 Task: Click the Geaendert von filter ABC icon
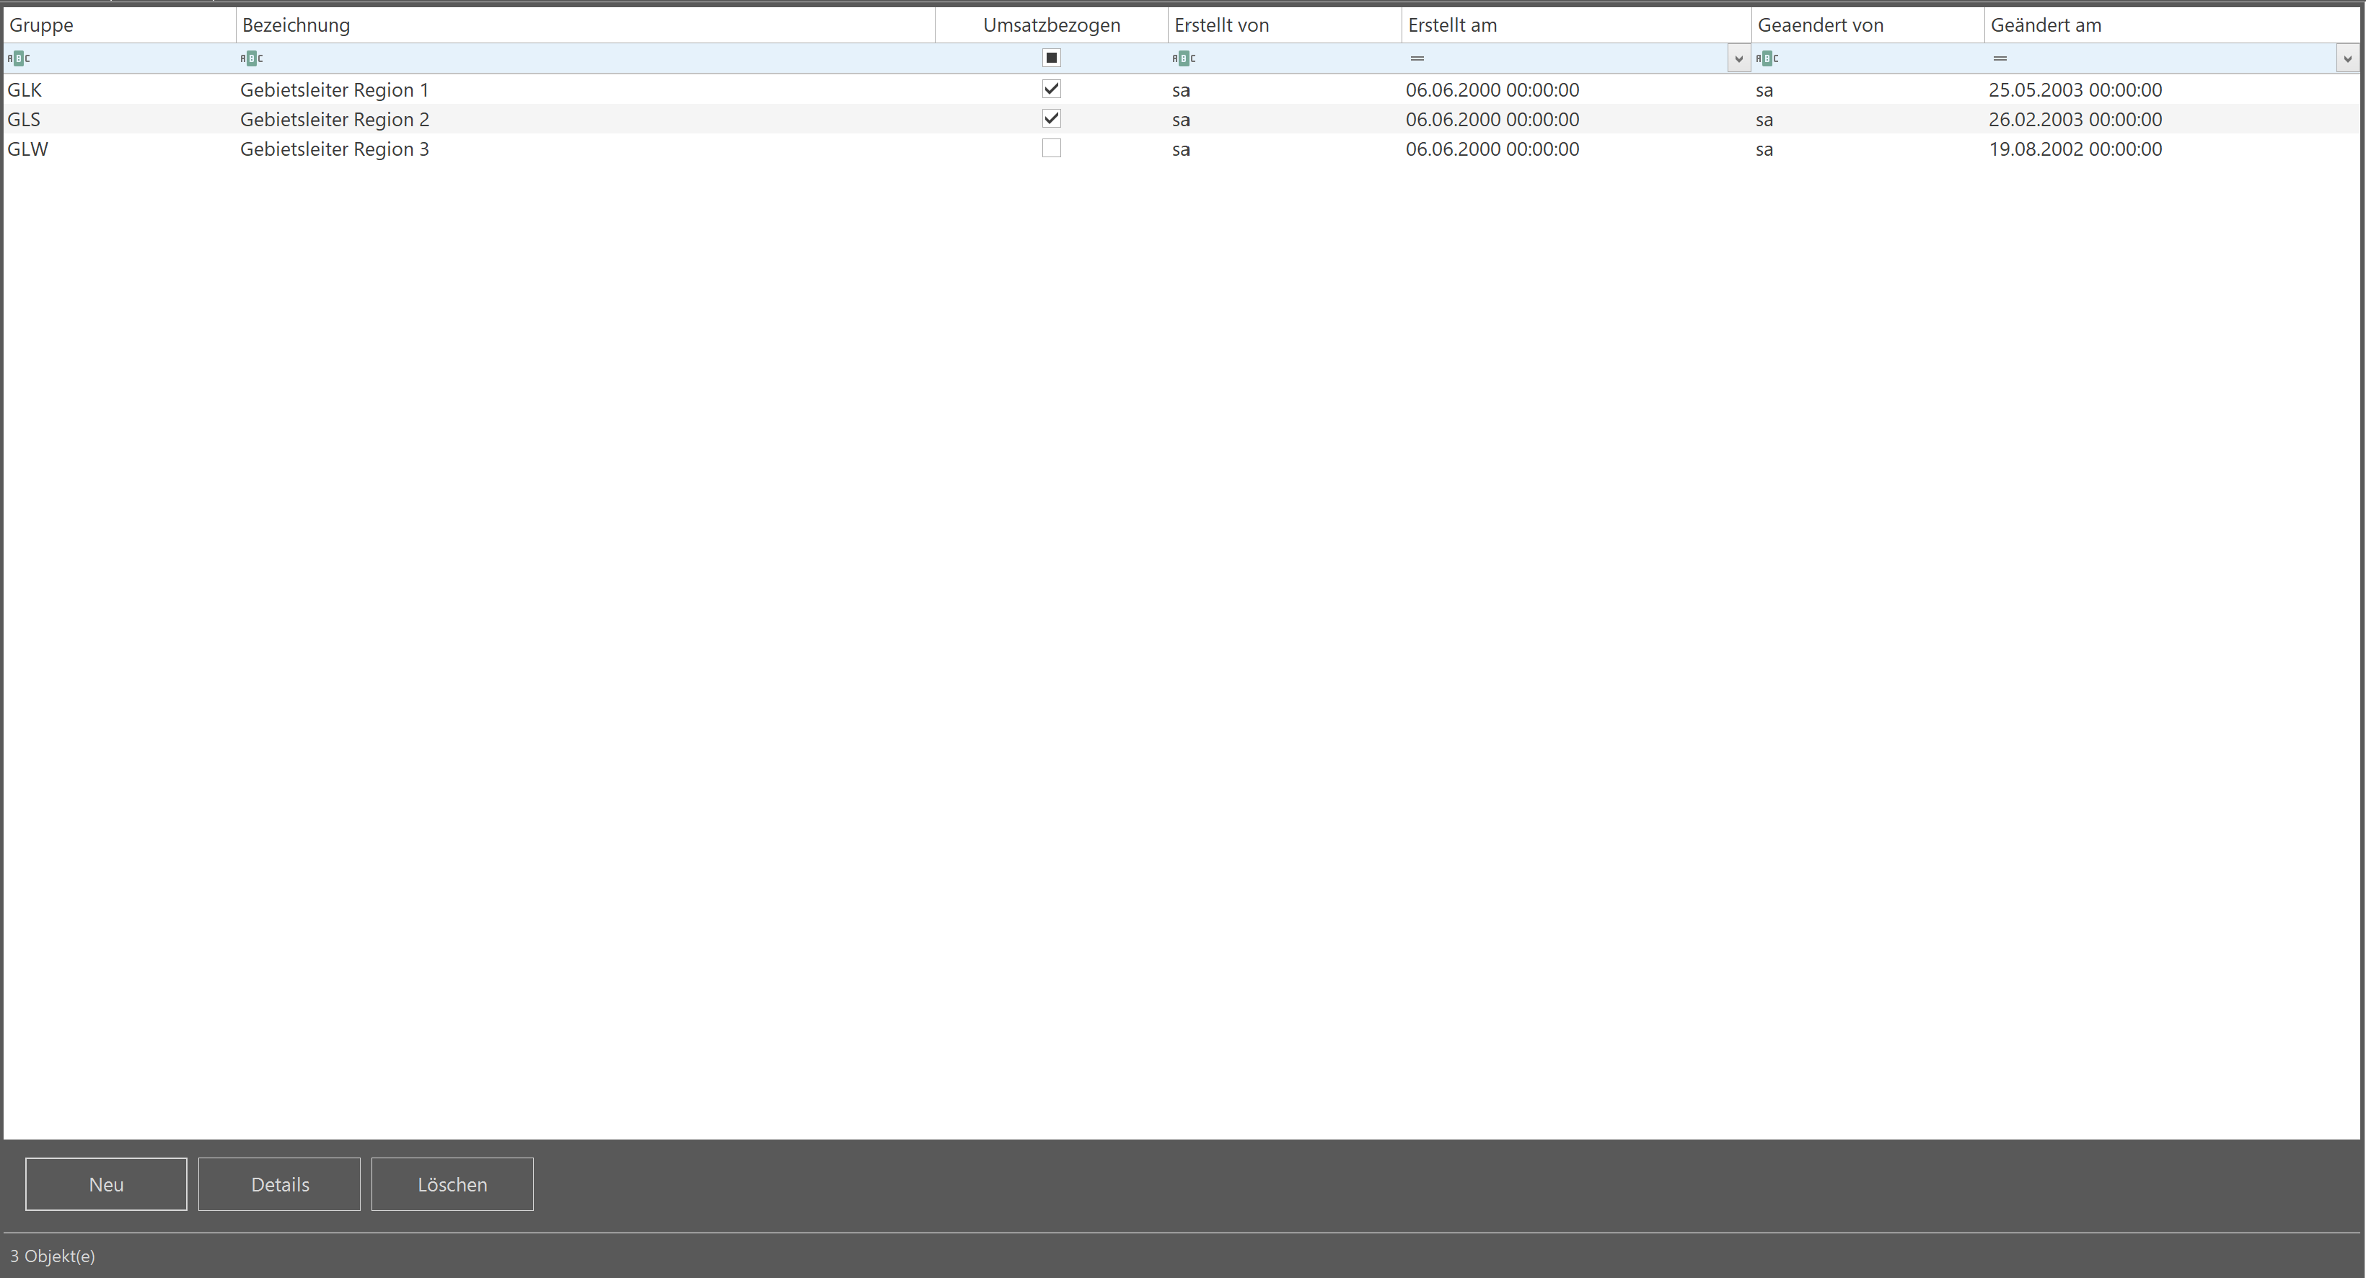coord(1767,58)
